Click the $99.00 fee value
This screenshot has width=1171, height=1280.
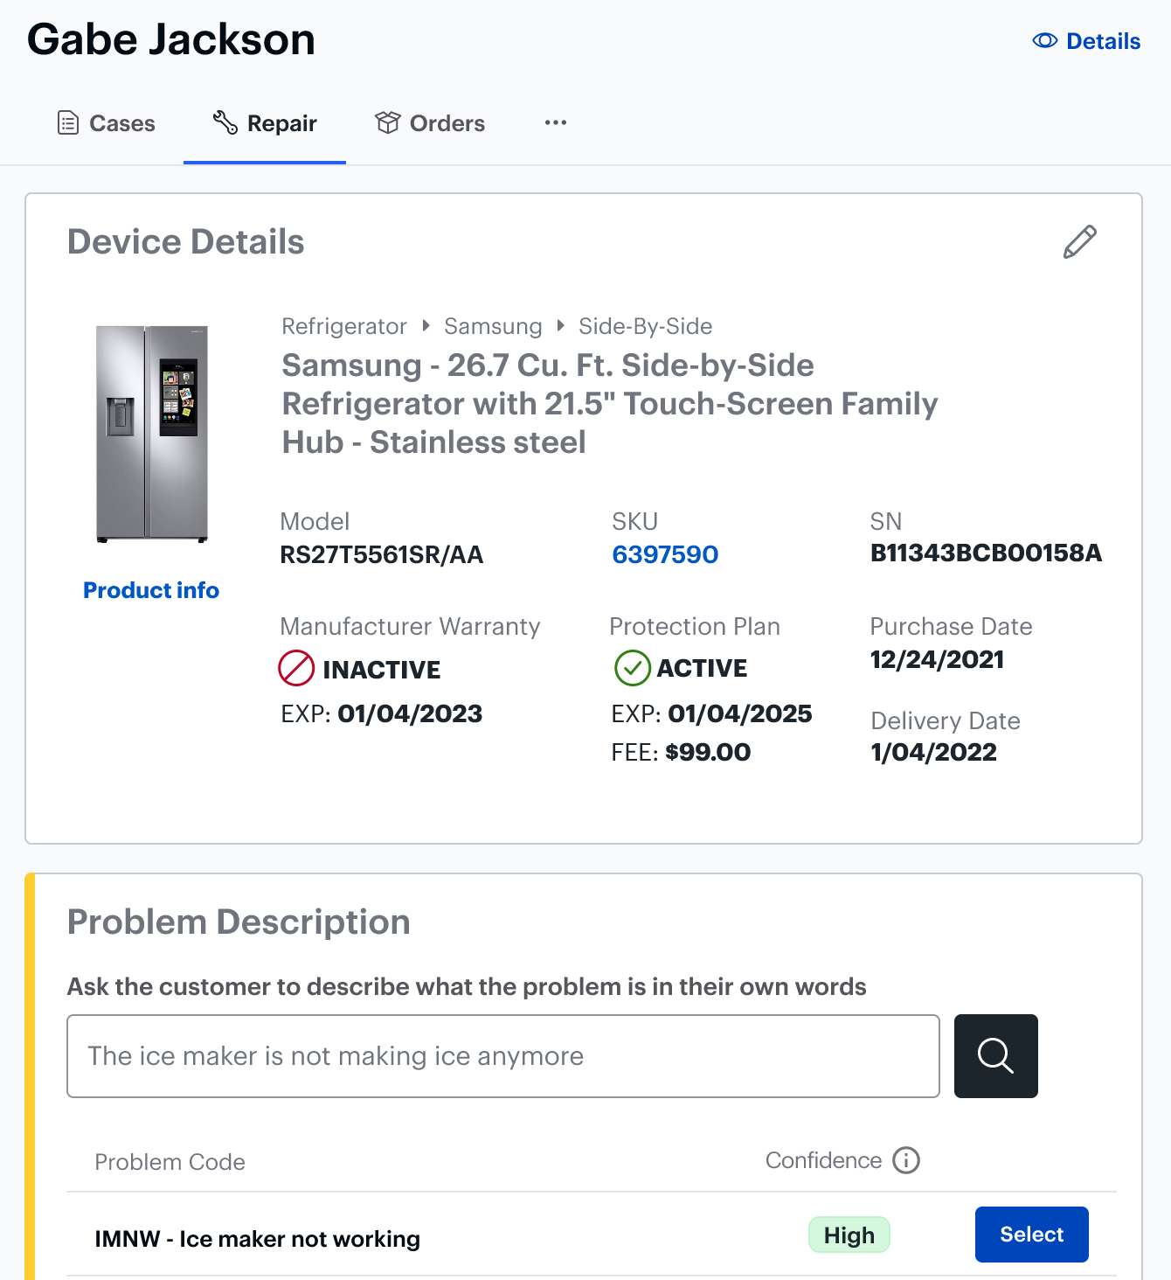point(708,752)
